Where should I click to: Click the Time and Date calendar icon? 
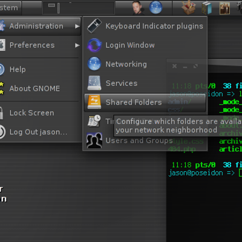(x=94, y=121)
